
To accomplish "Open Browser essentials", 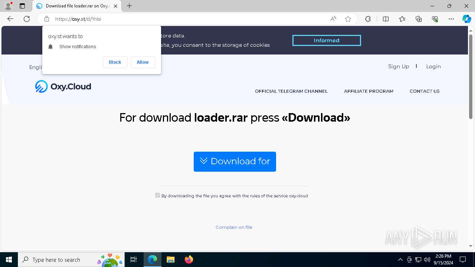I will [x=435, y=19].
